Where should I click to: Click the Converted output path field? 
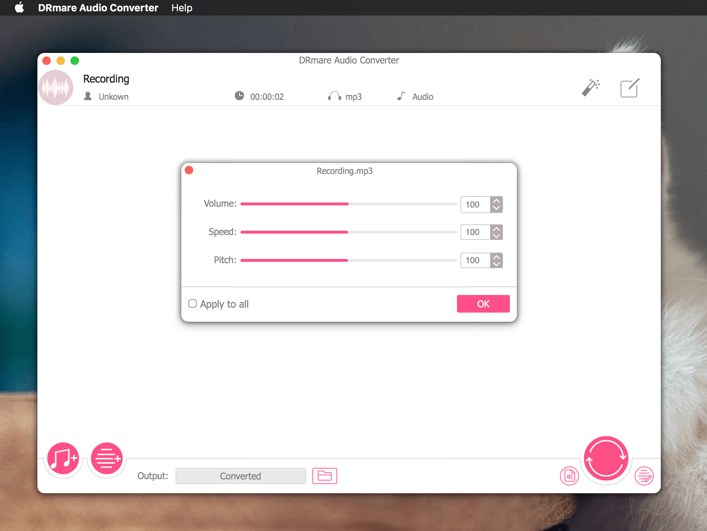[x=240, y=476]
